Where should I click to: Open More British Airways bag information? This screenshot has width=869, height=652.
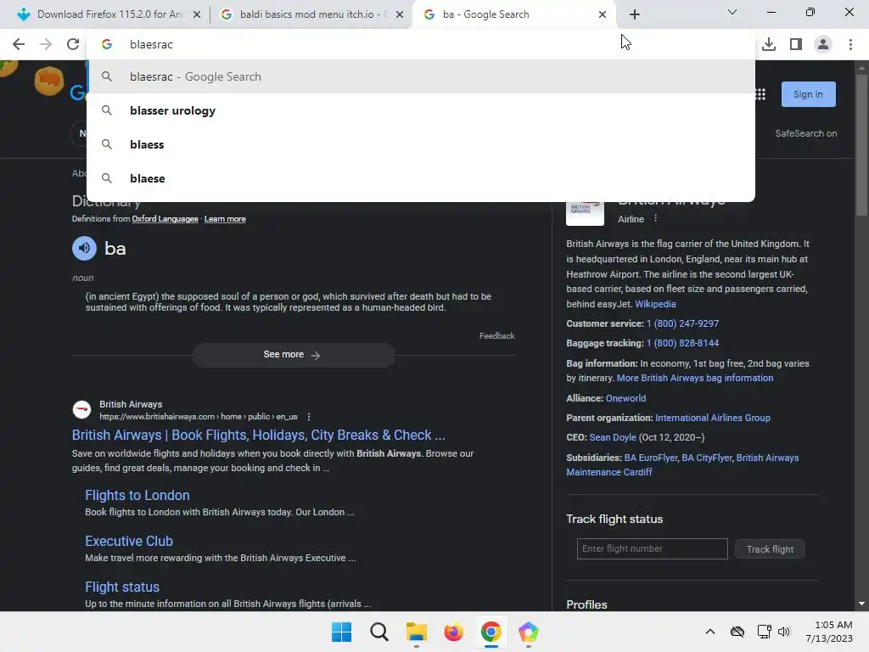[695, 378]
